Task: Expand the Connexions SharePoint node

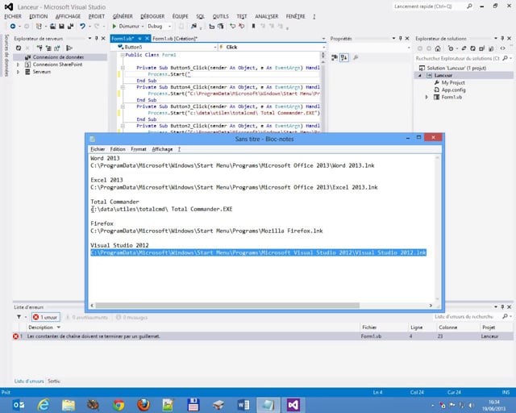Action: click(18, 65)
